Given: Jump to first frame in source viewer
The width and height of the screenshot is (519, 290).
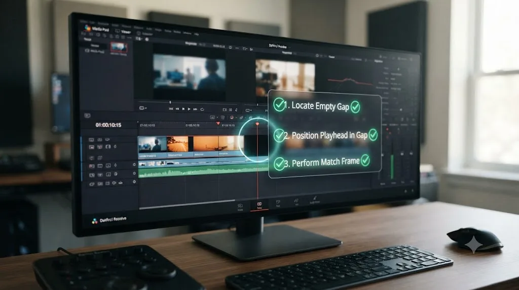Looking at the screenshot, I should (x=171, y=108).
